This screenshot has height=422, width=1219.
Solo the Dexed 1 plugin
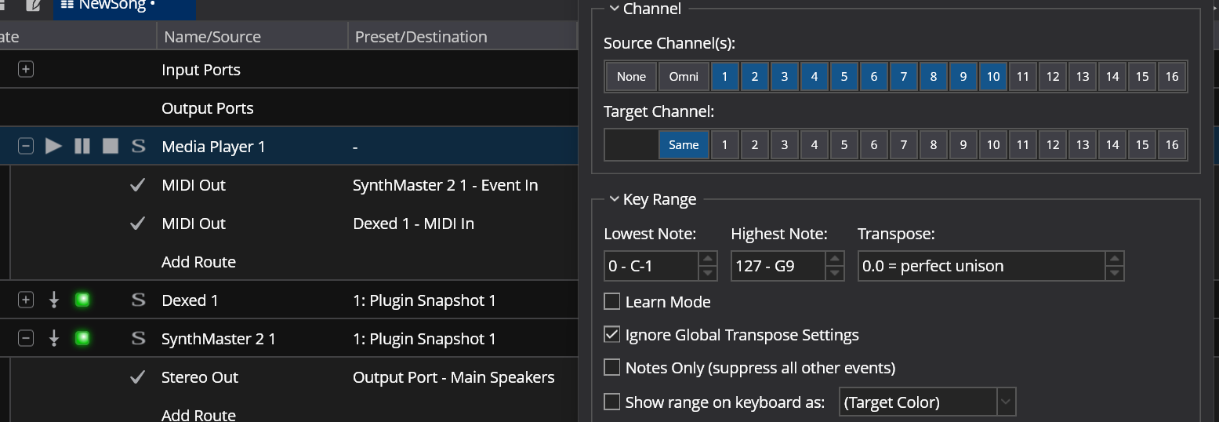coord(139,300)
